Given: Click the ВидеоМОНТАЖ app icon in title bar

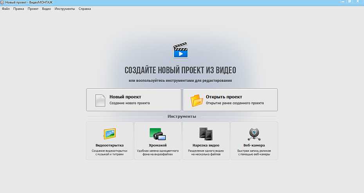Looking at the screenshot, I should pos(3,3).
